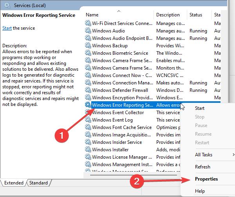Screen dimensions: 235x197
Task: Click gear icon for Windows Defender Firewall
Action: (x=88, y=90)
